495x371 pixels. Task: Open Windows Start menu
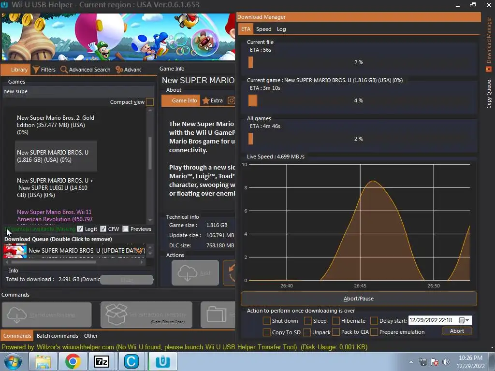13,361
